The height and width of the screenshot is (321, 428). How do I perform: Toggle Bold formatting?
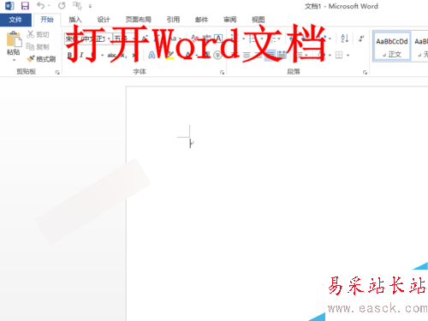click(x=69, y=55)
